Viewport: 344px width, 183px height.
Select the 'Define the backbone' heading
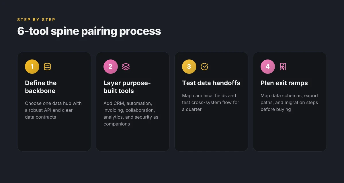[41, 87]
